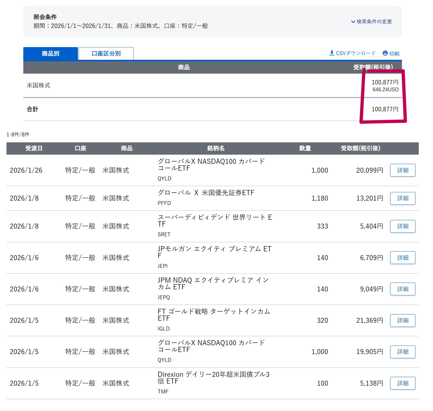Open 詳細 for QYLD dated 2026/1/26
Image resolution: width=433 pixels, height=411 pixels.
[402, 170]
